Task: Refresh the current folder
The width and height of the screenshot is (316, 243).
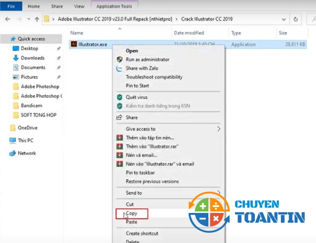Action: coord(296,19)
